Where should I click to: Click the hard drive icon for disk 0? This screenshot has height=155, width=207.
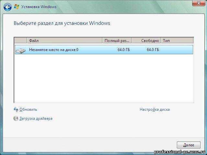[20, 51]
